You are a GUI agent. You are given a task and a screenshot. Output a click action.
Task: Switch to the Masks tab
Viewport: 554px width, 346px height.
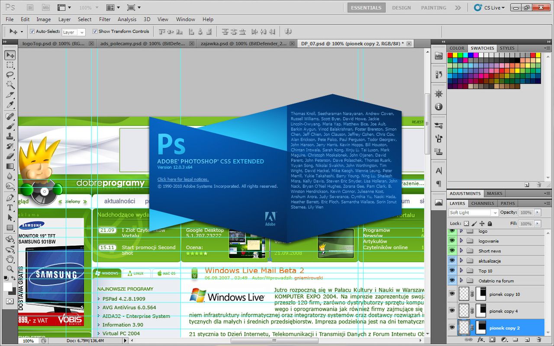[x=495, y=193]
